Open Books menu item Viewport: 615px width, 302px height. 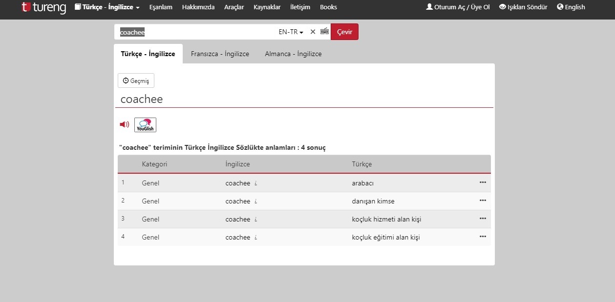click(x=328, y=7)
